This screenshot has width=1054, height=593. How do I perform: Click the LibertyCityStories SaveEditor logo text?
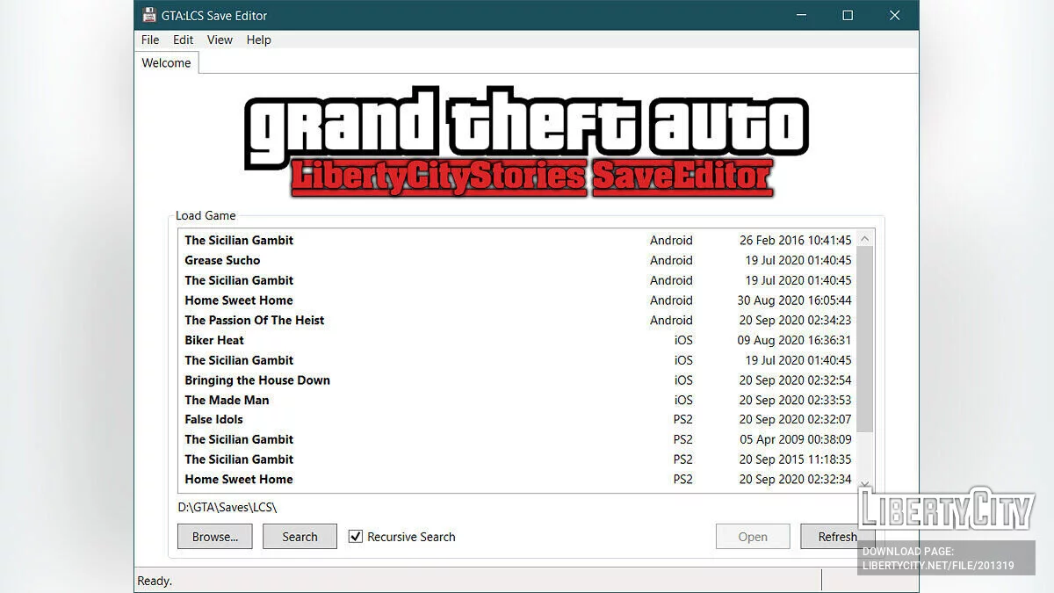coord(527,176)
